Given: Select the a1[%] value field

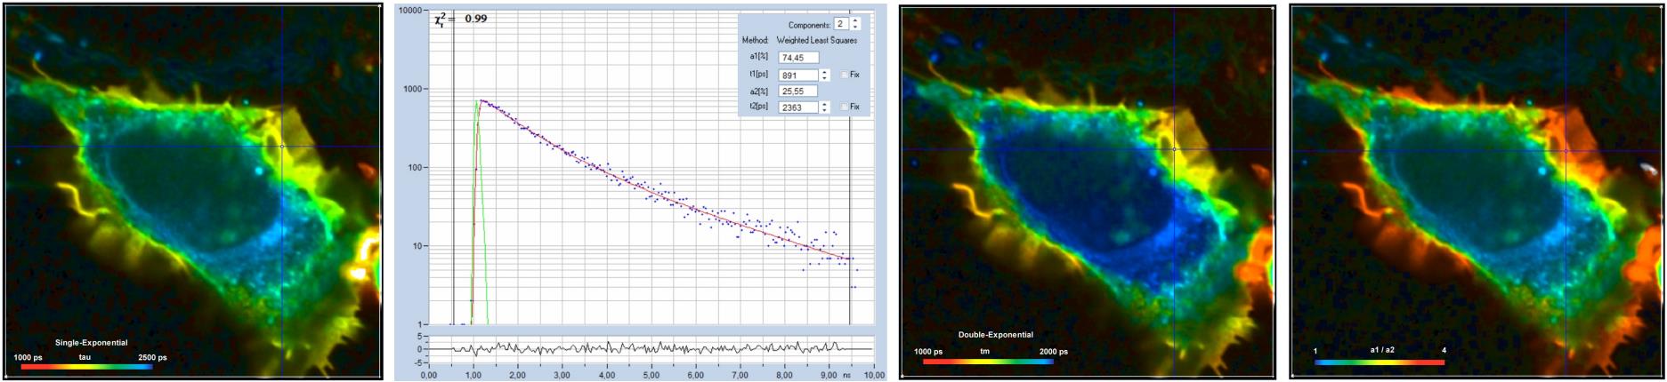Looking at the screenshot, I should (797, 58).
